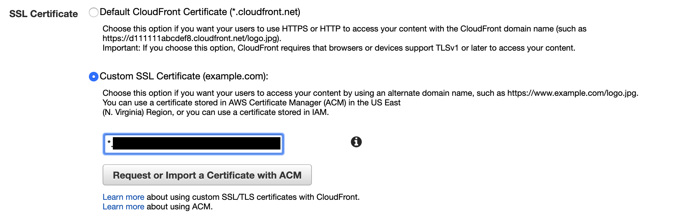Click the d111111abcdef8.cloudfront.net/logo.jpg example URL text

tap(192, 38)
